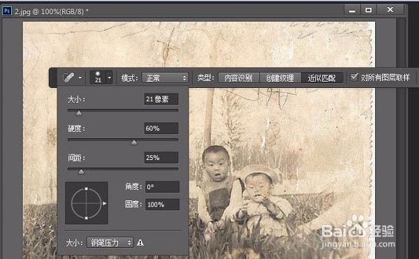Open the tool preset picker arrow
Image resolution: width=419 pixels, height=259 pixels.
pyautogui.click(x=80, y=77)
